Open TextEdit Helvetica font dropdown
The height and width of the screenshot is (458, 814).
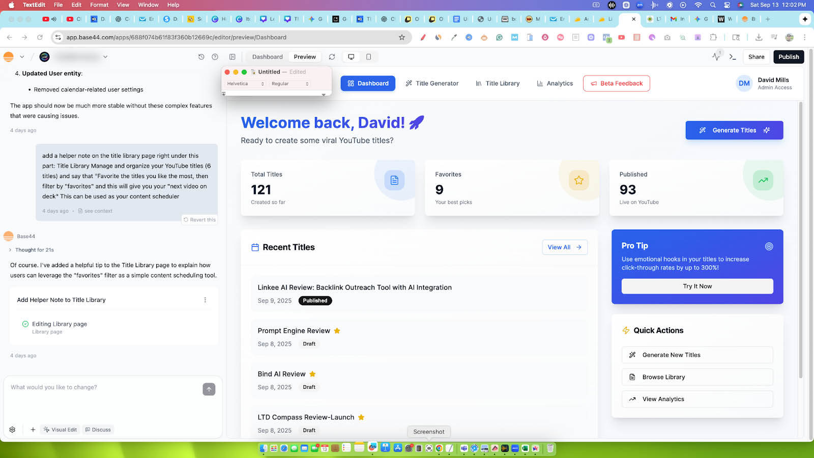coord(245,84)
